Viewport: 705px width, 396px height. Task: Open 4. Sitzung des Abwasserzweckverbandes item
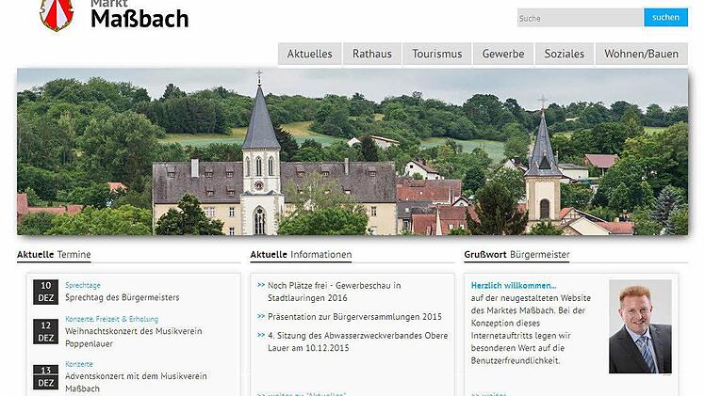pyautogui.click(x=358, y=341)
